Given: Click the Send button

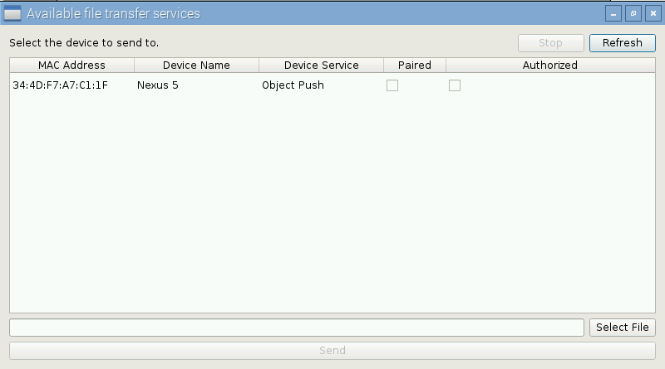Looking at the screenshot, I should [332, 351].
